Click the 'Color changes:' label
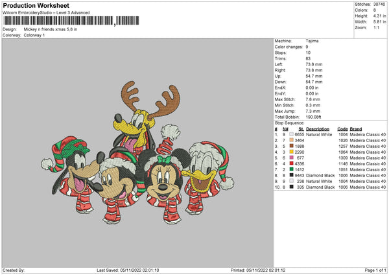The image size is (389, 275). pos(289,47)
